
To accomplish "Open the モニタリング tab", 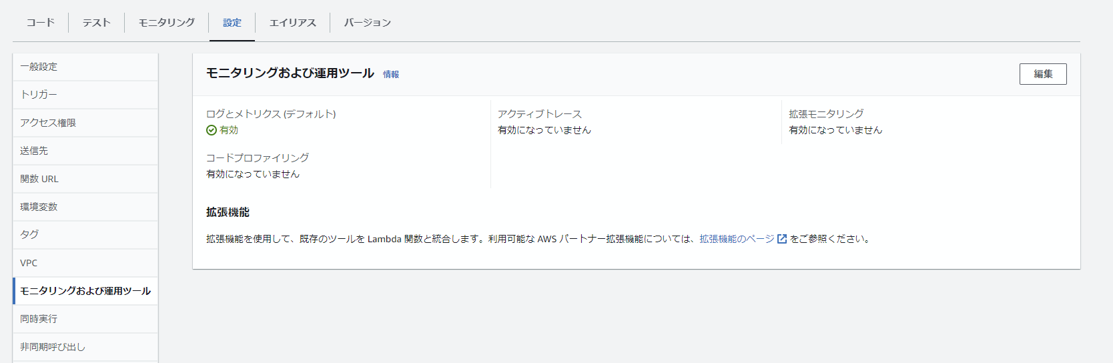I will [166, 23].
